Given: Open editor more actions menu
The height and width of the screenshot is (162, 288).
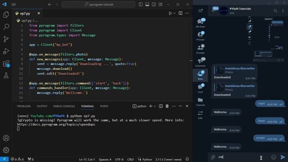Looking at the screenshot, I should (x=187, y=13).
